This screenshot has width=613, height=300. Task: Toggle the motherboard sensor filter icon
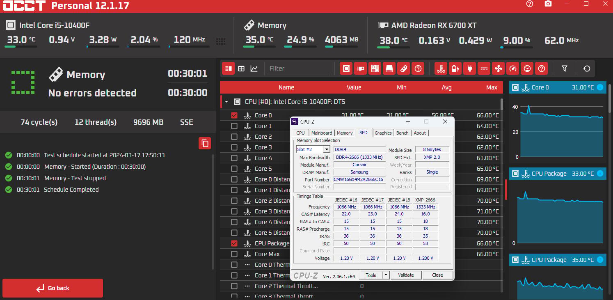coord(375,69)
